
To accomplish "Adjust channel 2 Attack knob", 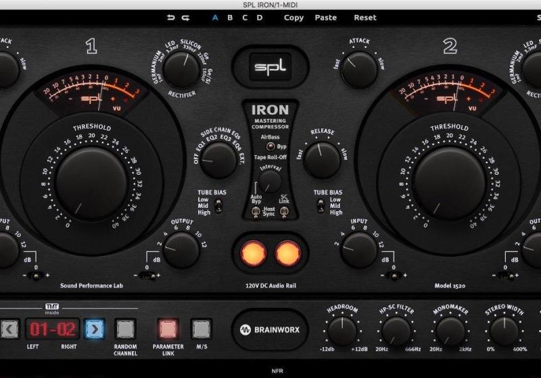I will tap(359, 70).
